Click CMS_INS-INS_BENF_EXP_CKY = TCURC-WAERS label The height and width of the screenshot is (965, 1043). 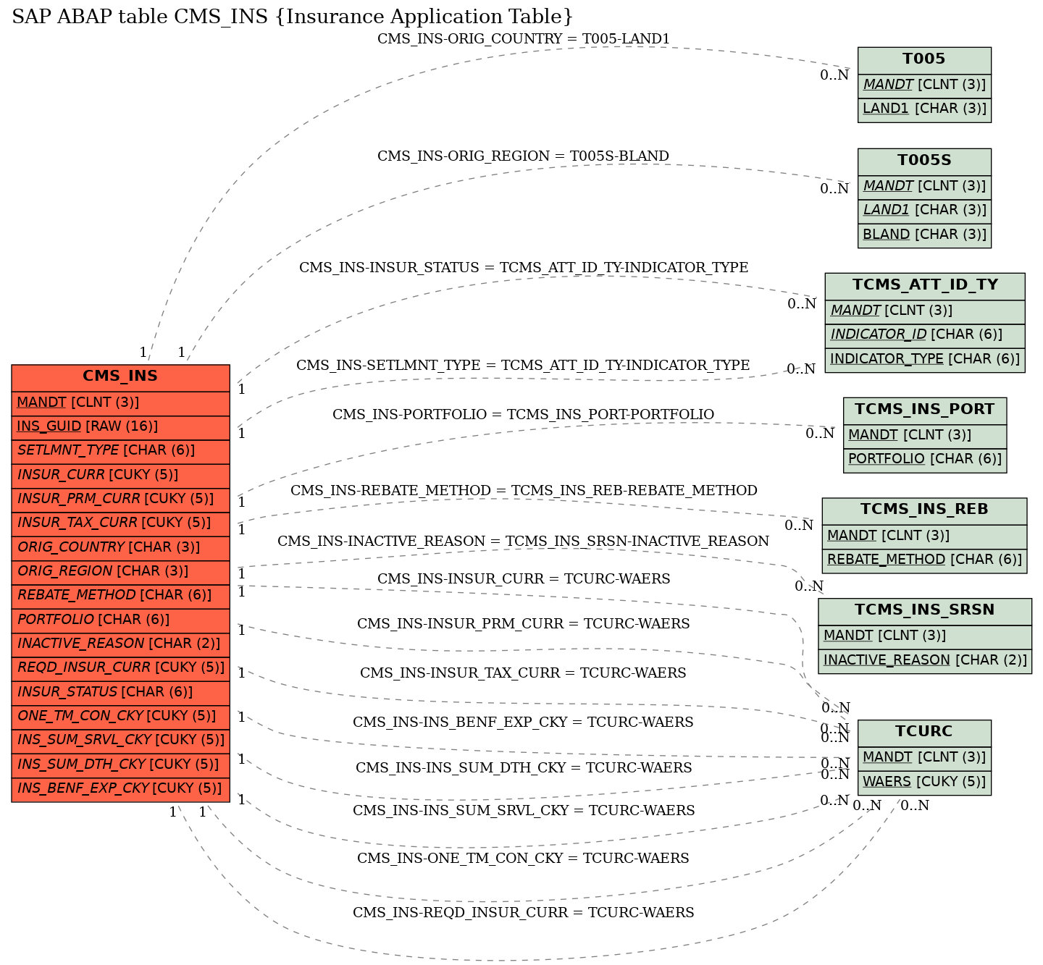pyautogui.click(x=524, y=722)
